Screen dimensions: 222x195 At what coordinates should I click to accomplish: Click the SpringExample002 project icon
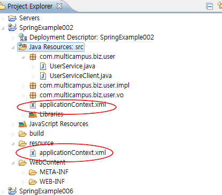(x=12, y=27)
